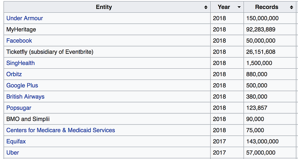This screenshot has height=159, width=298.
Task: Click the 150,000,000 records cell
Action: click(x=270, y=18)
